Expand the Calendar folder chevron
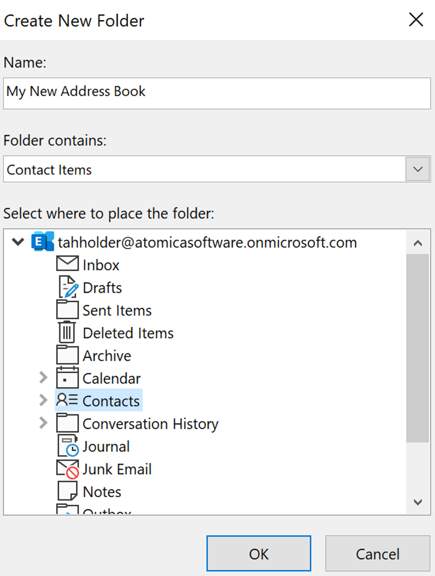The width and height of the screenshot is (435, 576). [42, 377]
